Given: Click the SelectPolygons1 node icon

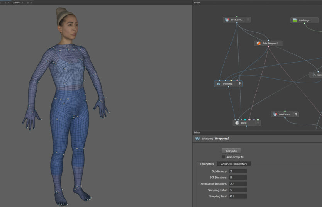Looking at the screenshot, I should (x=258, y=43).
